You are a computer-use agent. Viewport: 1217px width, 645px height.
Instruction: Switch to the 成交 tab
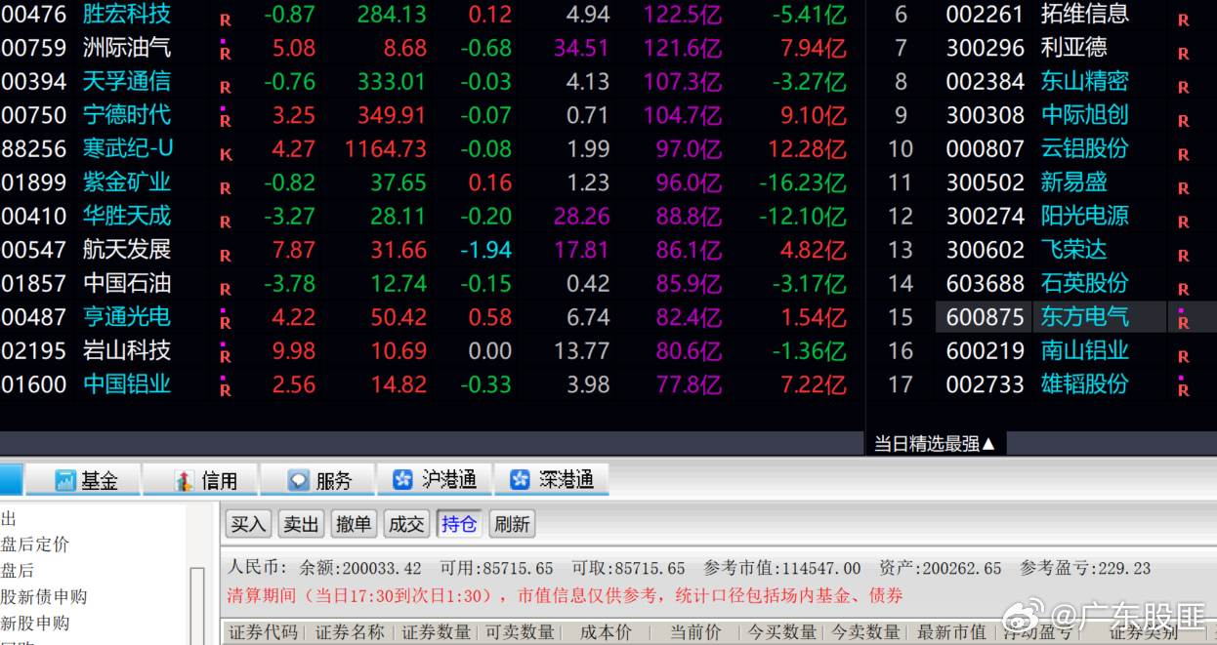406,523
